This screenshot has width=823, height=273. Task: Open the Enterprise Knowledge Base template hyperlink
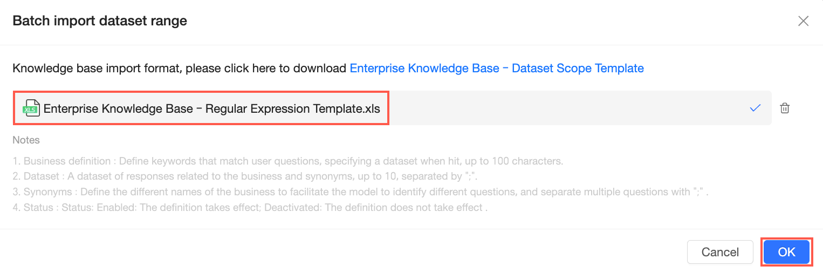click(x=496, y=69)
